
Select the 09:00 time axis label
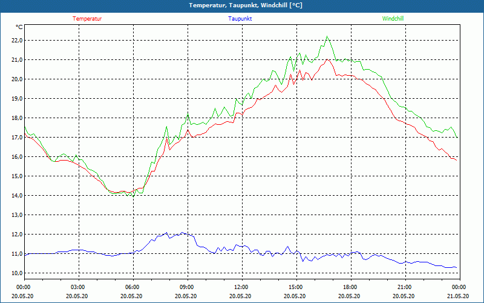tap(187, 287)
